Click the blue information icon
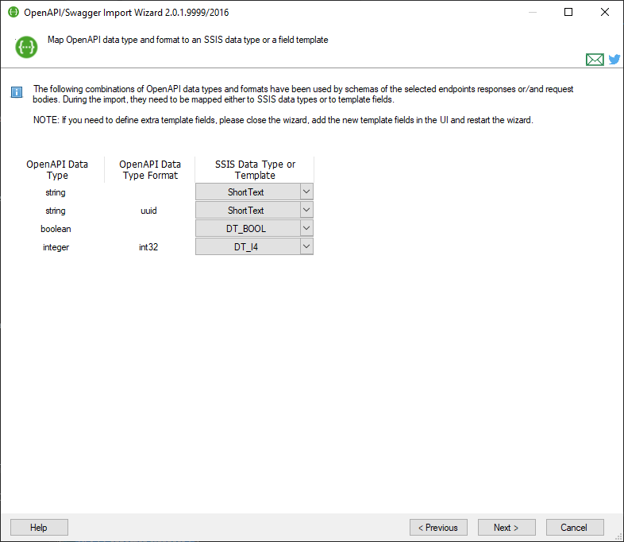624x542 pixels. click(17, 92)
